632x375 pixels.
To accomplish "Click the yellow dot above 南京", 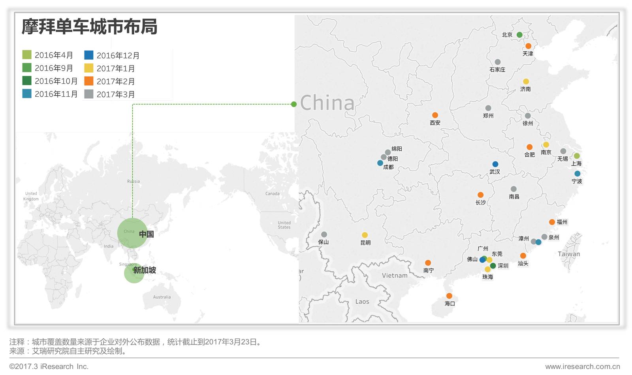I will [x=546, y=145].
